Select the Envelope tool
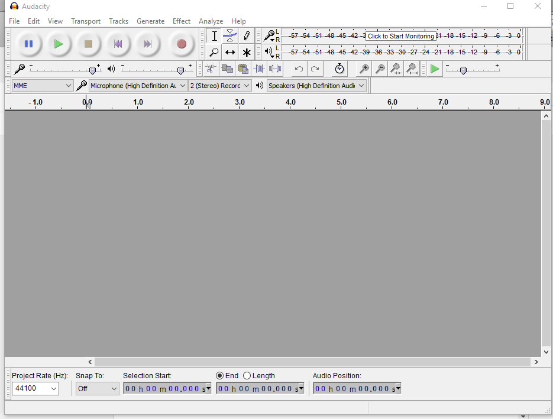 pyautogui.click(x=230, y=35)
